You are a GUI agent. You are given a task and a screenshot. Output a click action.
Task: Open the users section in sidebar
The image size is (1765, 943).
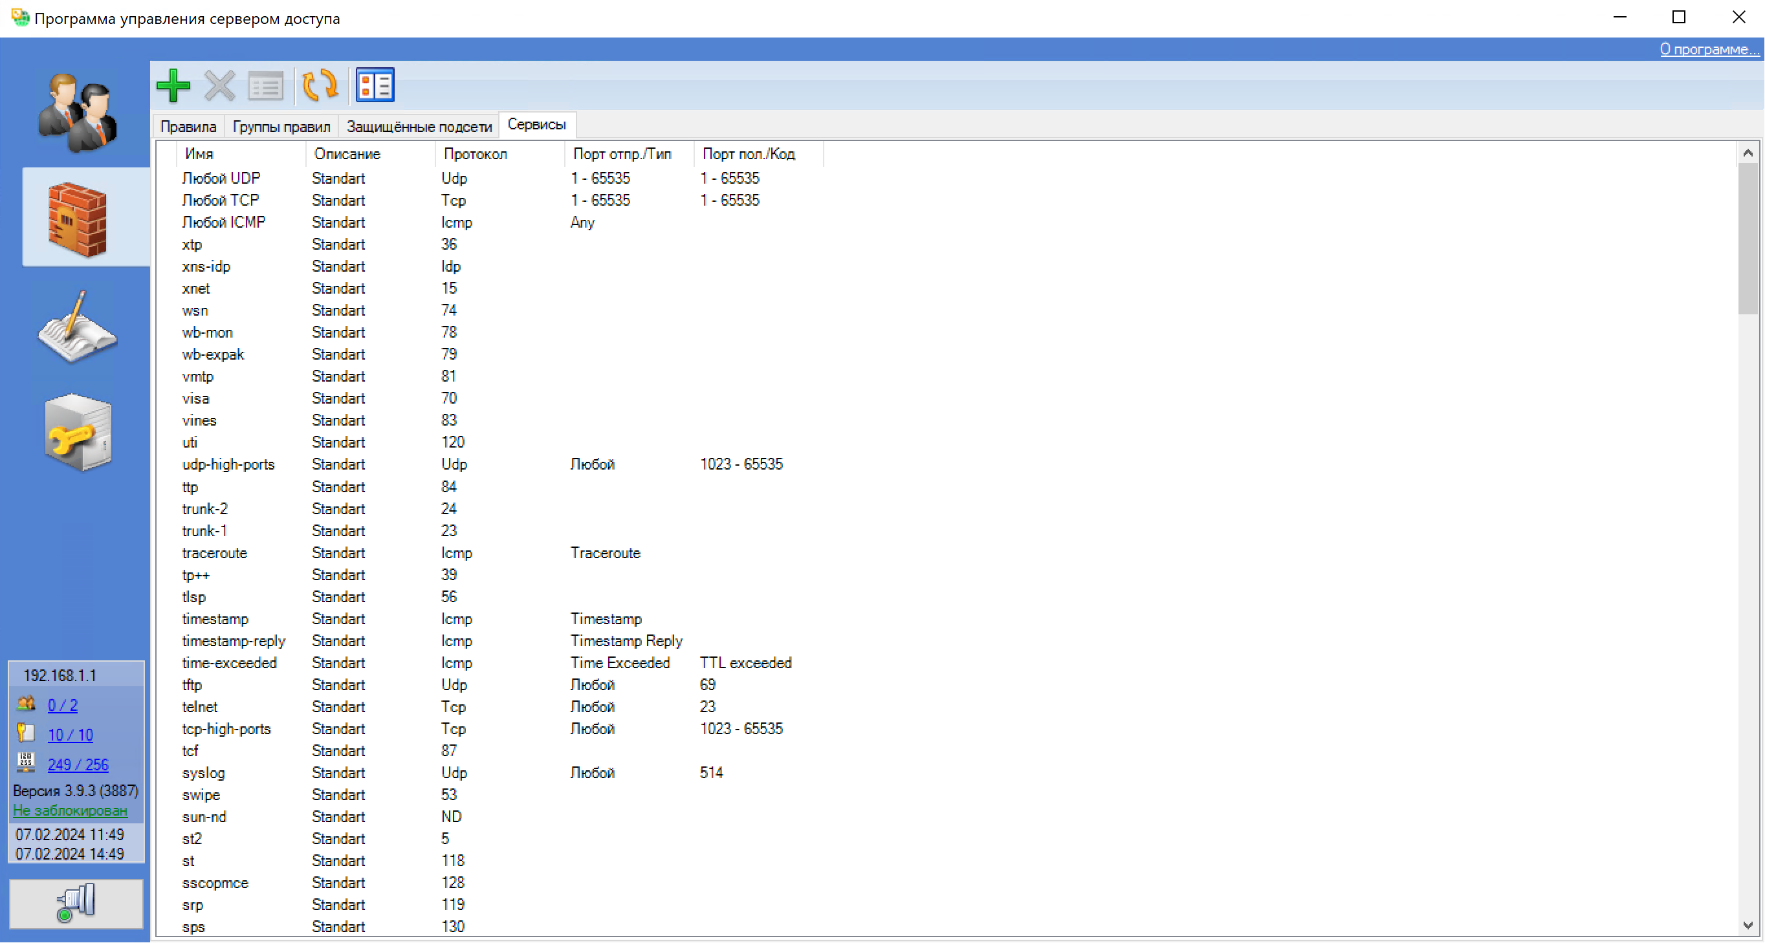tap(78, 113)
